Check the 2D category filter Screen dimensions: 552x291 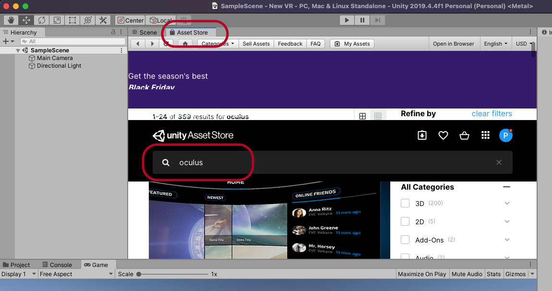405,221
